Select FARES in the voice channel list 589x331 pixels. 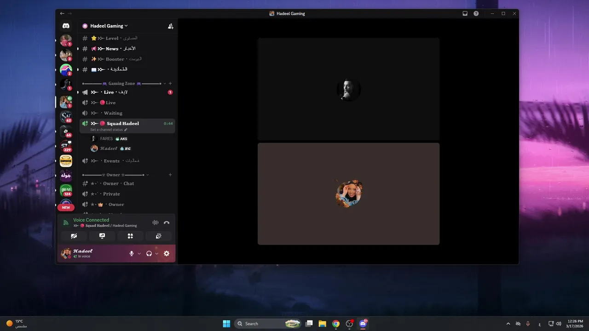pyautogui.click(x=132, y=138)
